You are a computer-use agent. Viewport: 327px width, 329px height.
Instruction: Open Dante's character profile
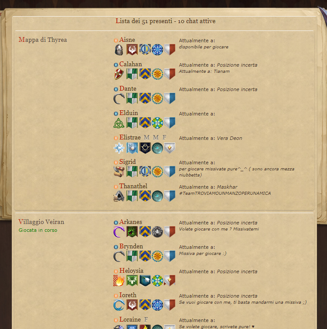(128, 88)
